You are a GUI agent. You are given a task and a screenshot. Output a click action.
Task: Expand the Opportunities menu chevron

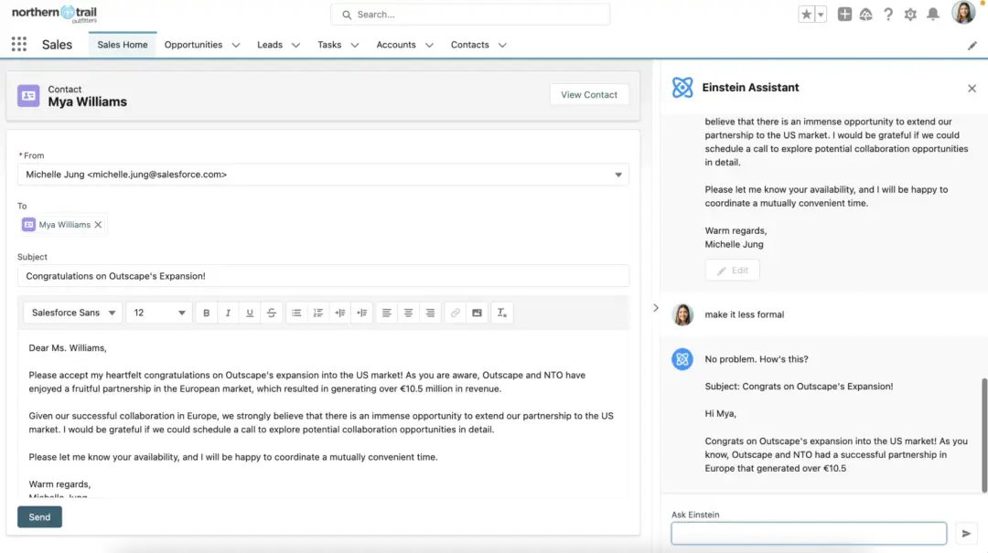click(x=236, y=45)
